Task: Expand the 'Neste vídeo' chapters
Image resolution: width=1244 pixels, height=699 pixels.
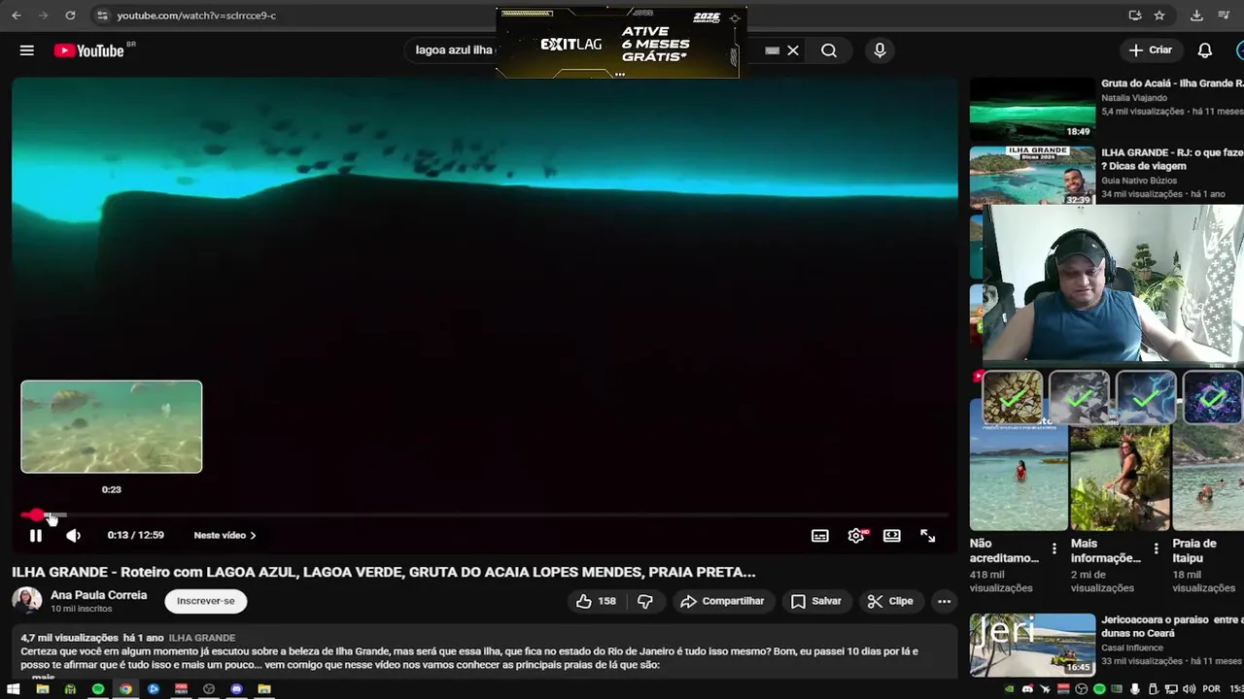Action: click(225, 536)
